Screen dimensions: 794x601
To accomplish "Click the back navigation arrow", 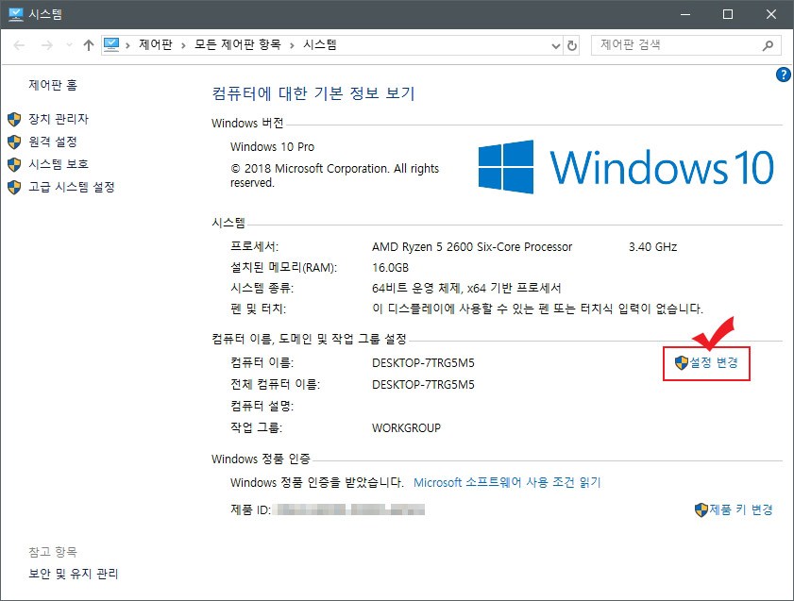I will pos(19,45).
